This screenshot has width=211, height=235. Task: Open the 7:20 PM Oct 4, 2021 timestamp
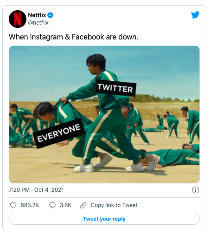pos(36,190)
